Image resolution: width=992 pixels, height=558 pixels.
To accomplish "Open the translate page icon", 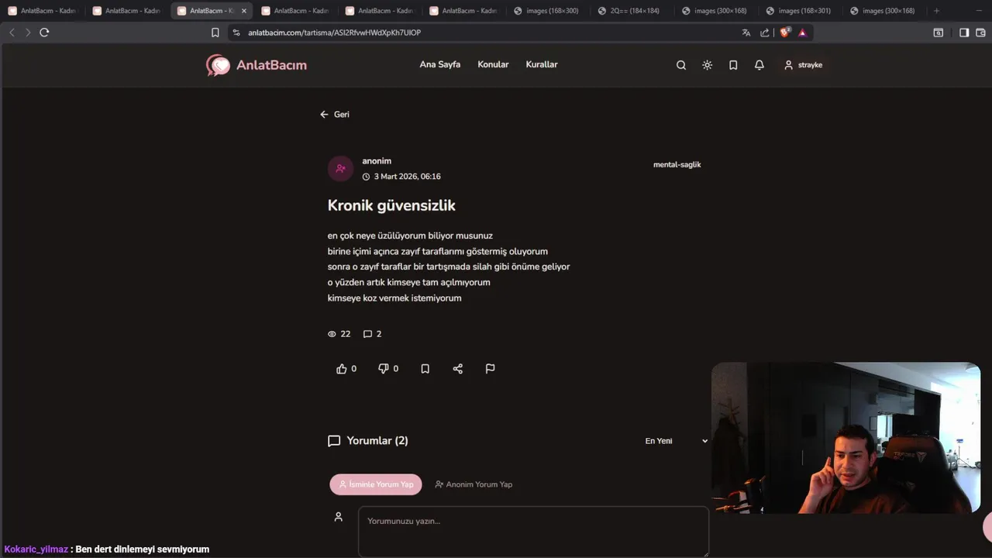I will point(746,33).
